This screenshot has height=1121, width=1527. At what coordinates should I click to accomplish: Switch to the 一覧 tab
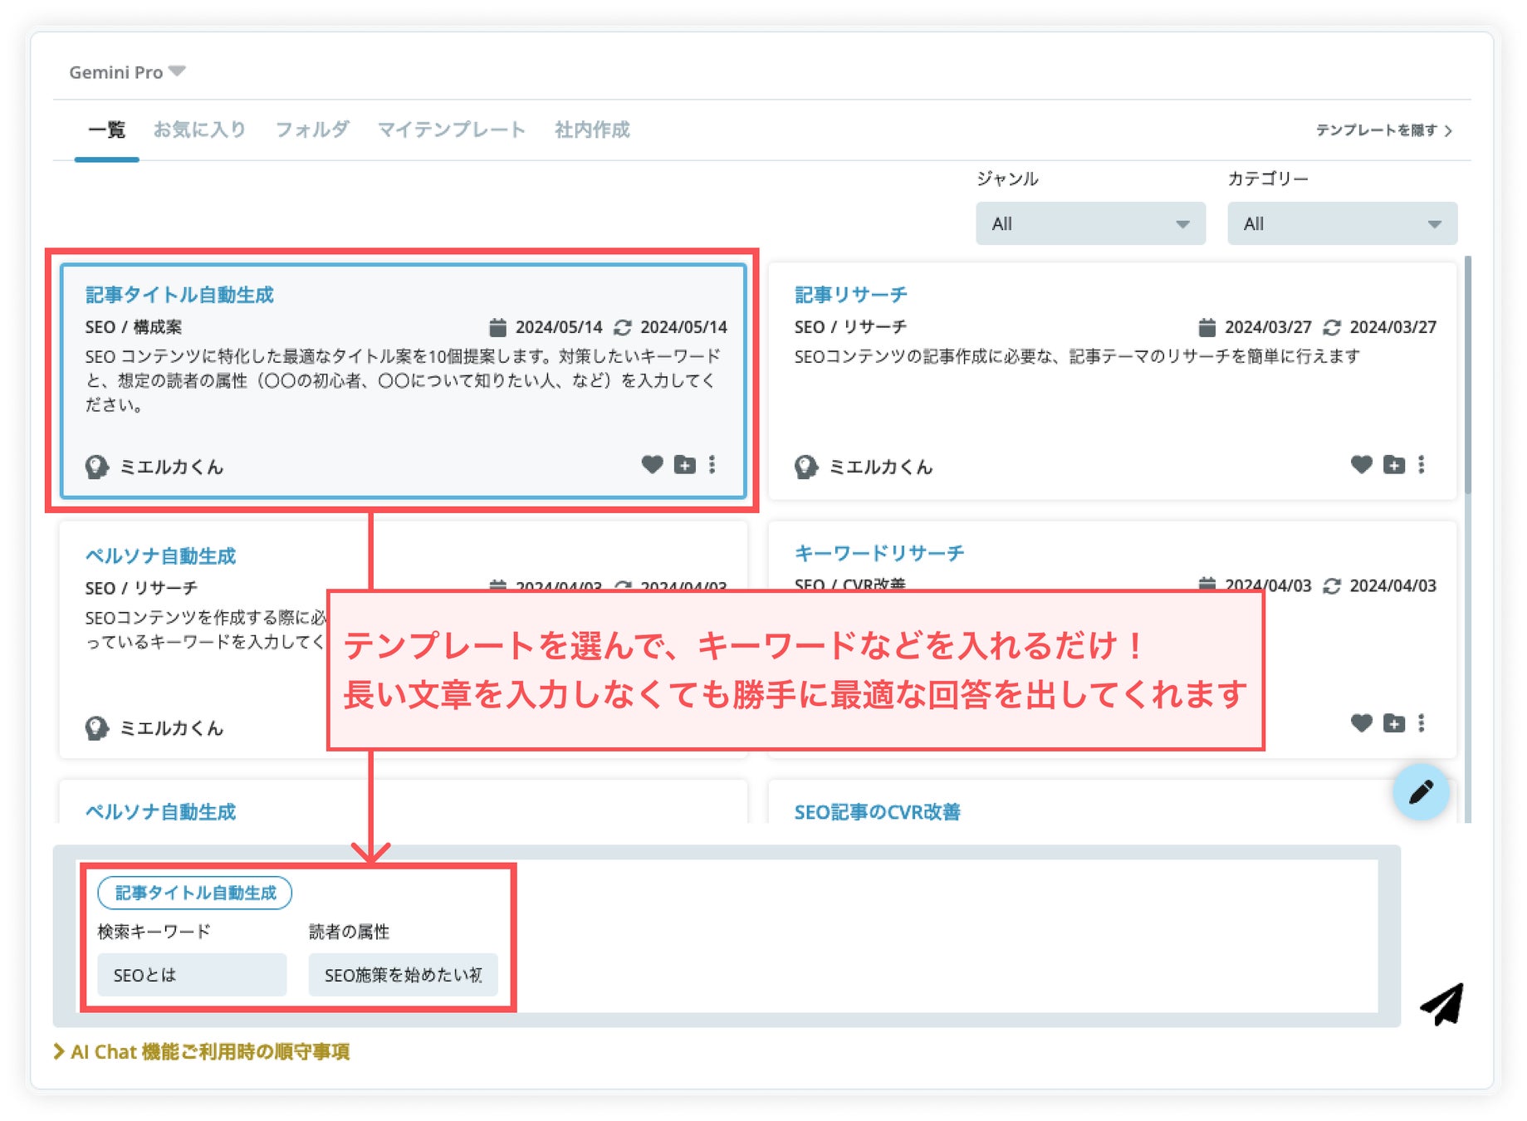pyautogui.click(x=106, y=130)
